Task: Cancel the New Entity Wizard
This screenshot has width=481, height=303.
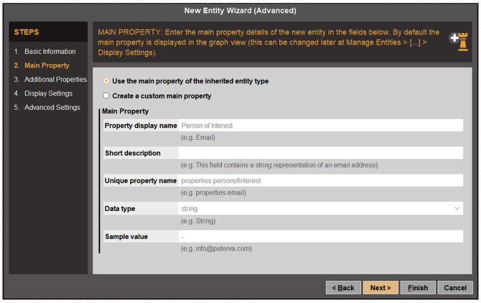Action: coord(455,288)
